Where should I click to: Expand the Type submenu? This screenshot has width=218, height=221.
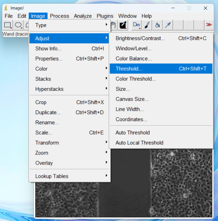(x=69, y=25)
